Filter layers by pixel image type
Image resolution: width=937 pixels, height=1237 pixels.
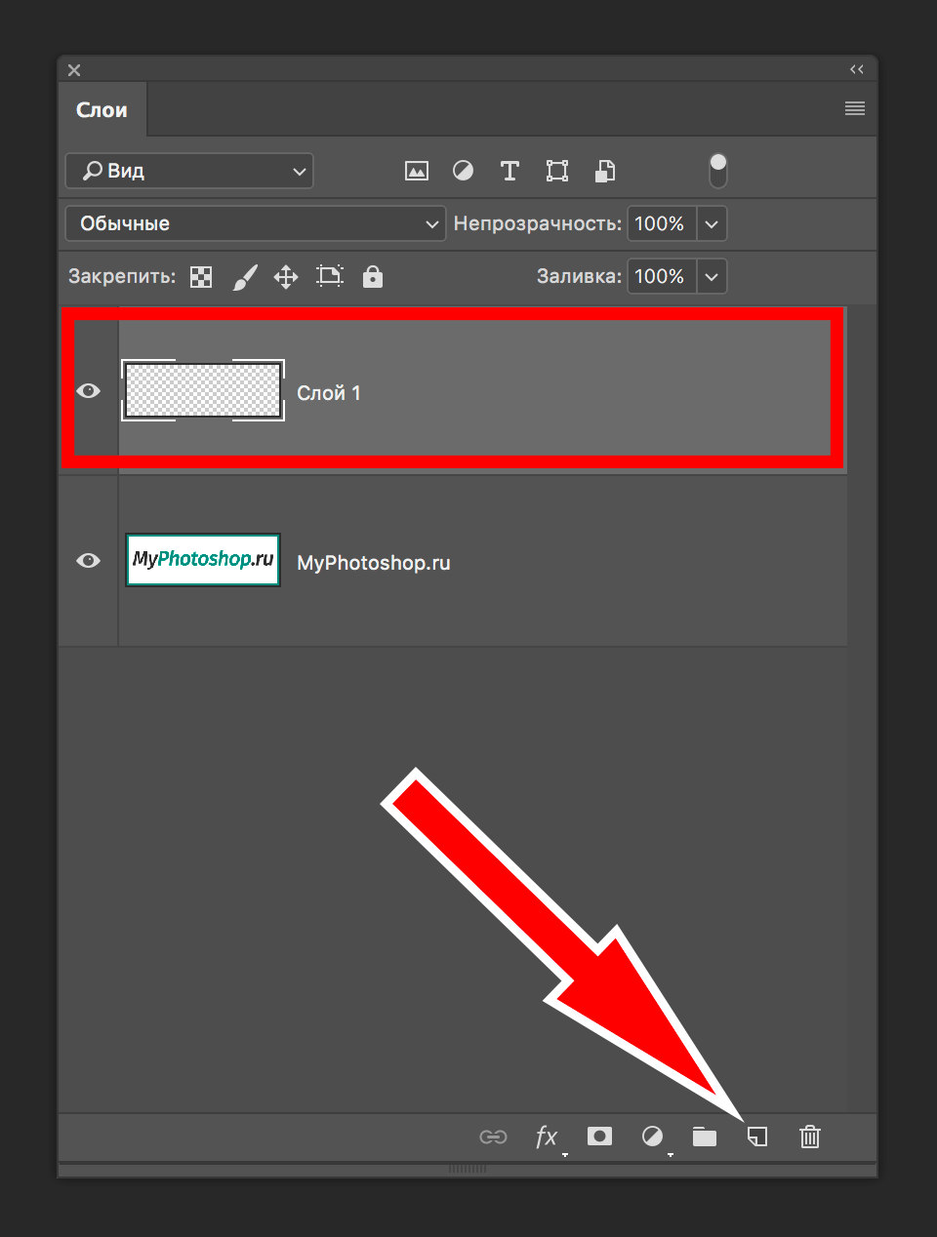(x=417, y=172)
